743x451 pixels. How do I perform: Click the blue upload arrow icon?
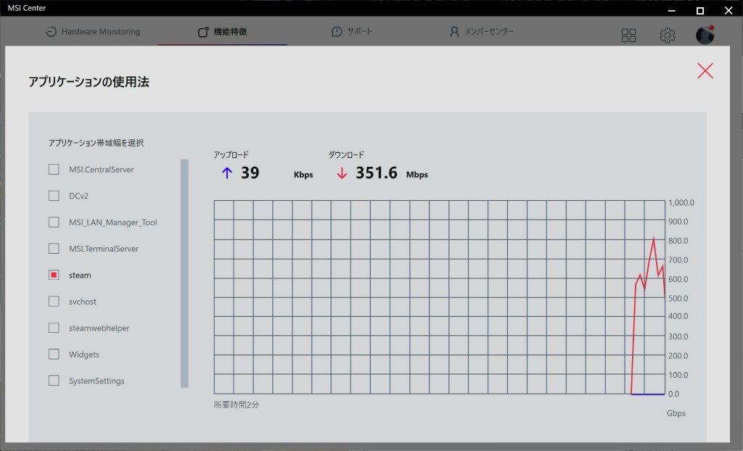point(226,173)
